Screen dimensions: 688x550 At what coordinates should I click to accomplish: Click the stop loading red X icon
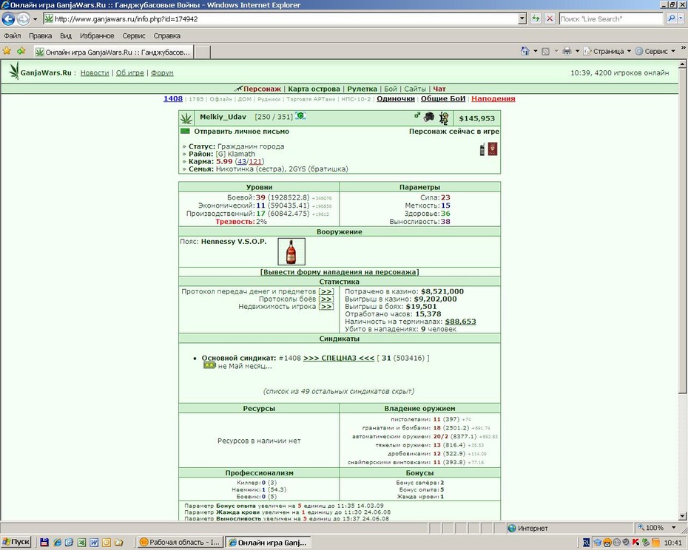(x=550, y=19)
